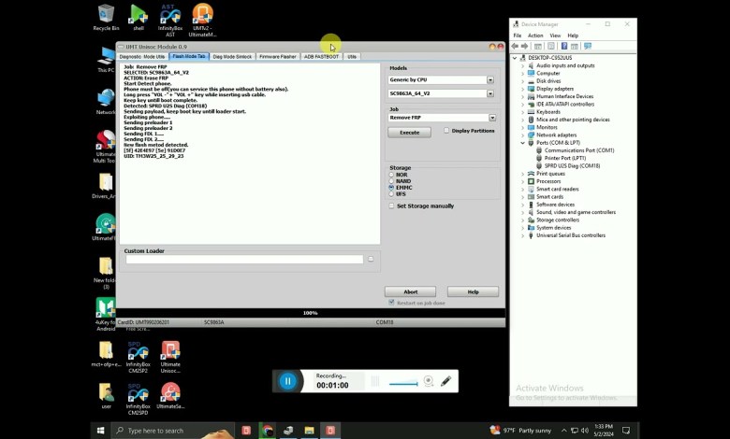The image size is (730, 439).
Task: Open the Generic by CPU models dropdown
Action: (490, 80)
